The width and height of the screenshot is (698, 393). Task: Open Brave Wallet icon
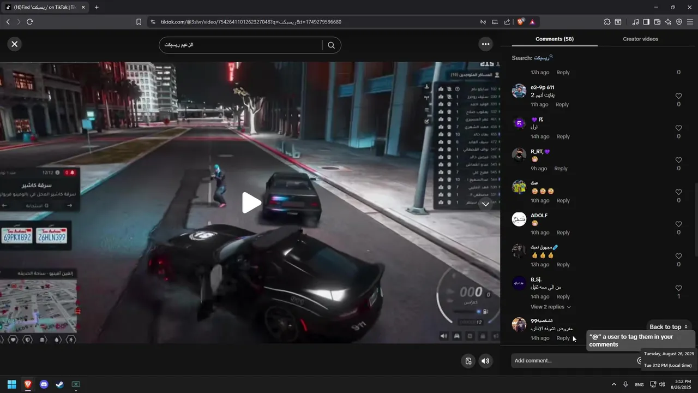click(657, 22)
